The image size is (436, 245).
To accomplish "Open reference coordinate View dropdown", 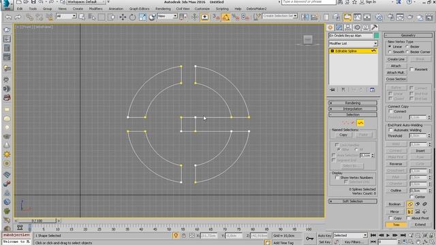I will point(167,16).
